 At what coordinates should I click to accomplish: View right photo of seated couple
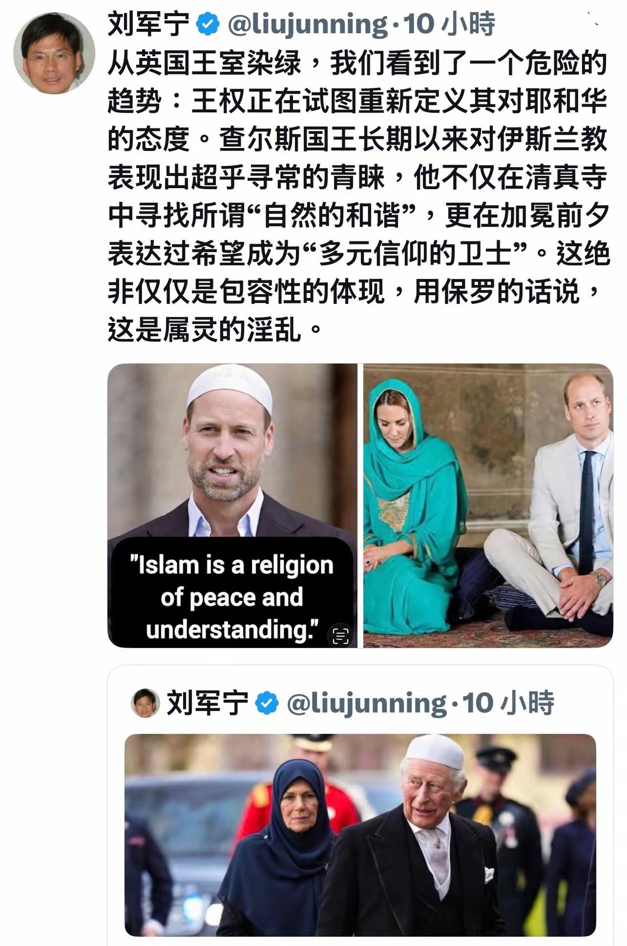pyautogui.click(x=488, y=505)
